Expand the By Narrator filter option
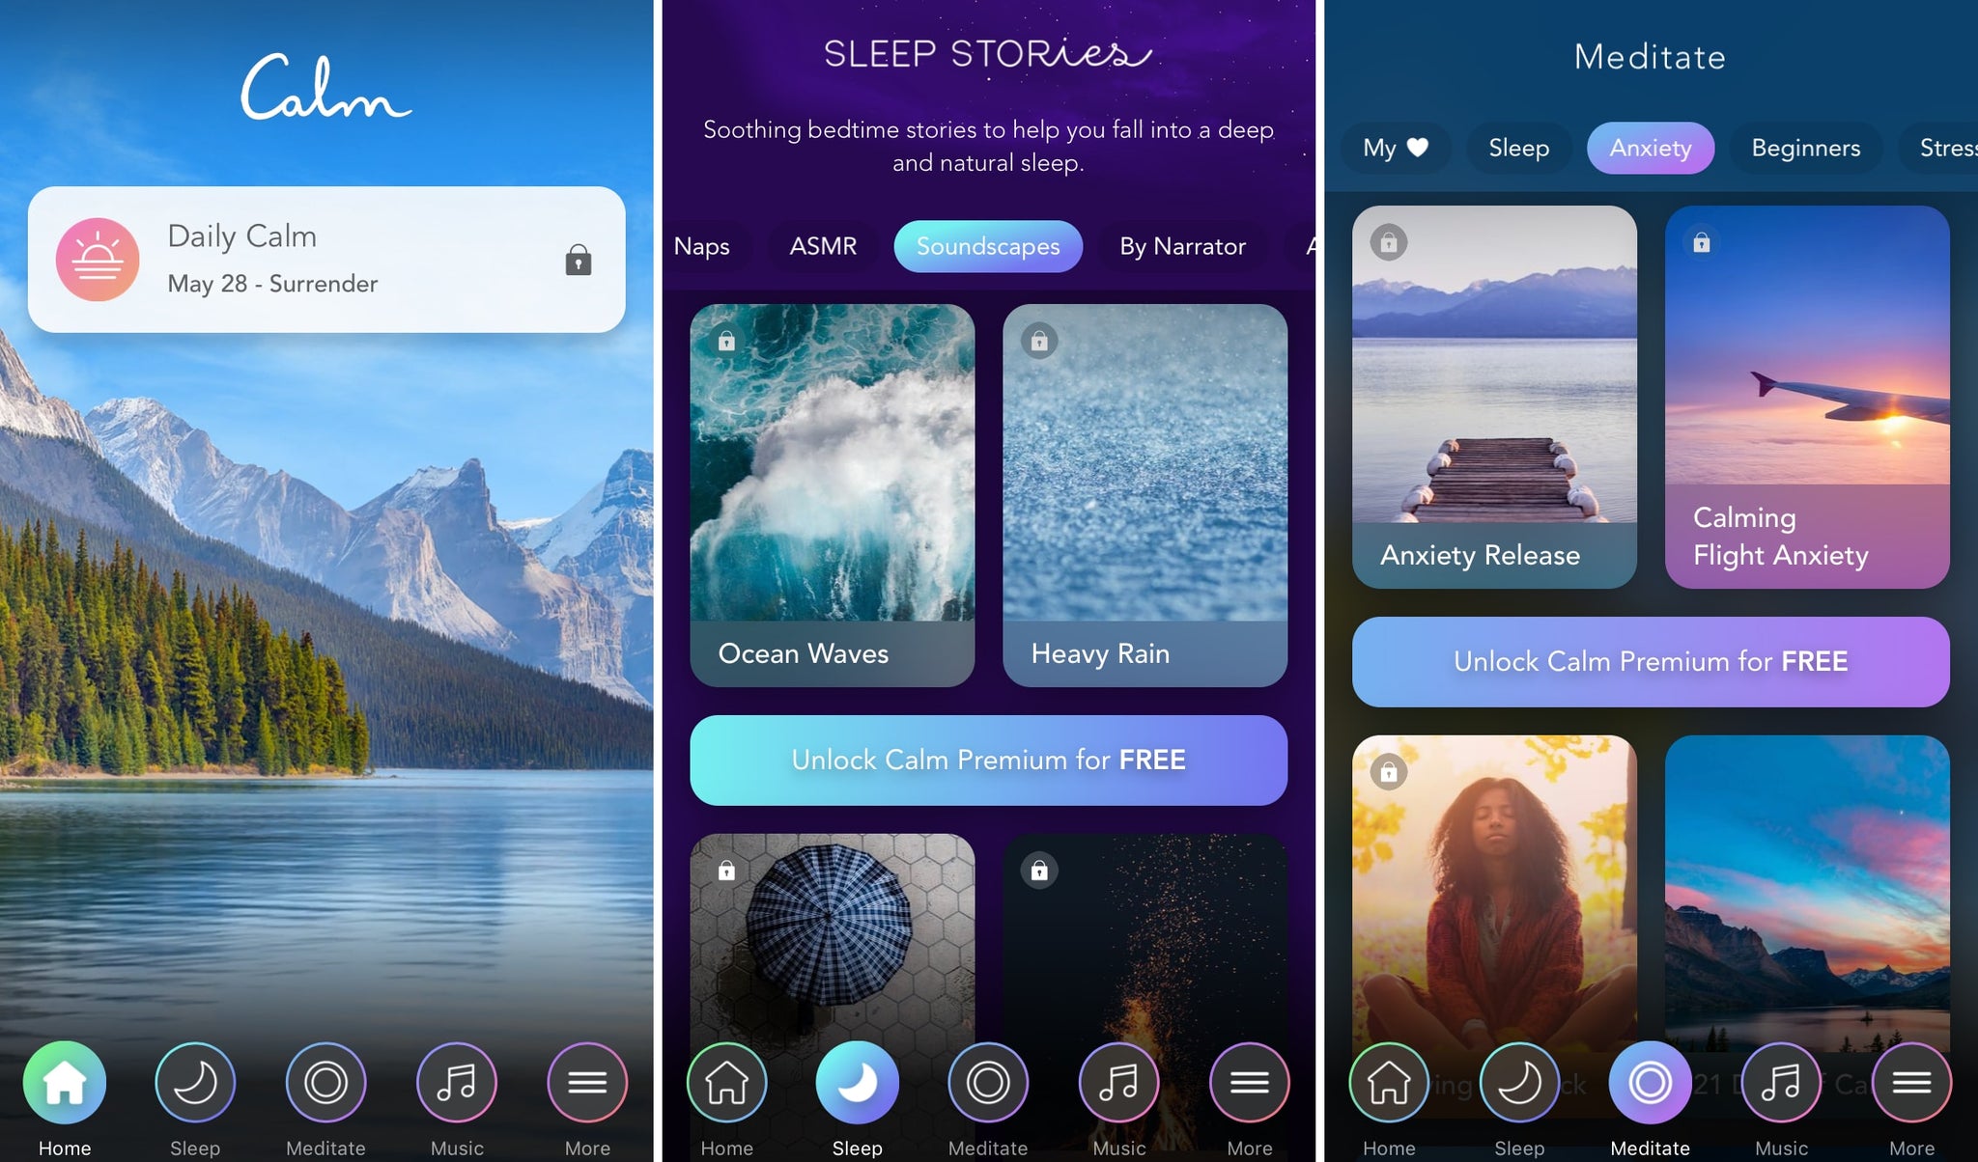The image size is (1978, 1162). click(x=1182, y=246)
